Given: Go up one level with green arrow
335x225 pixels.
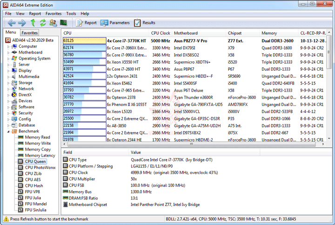Looking at the screenshot, I should click(33, 22).
